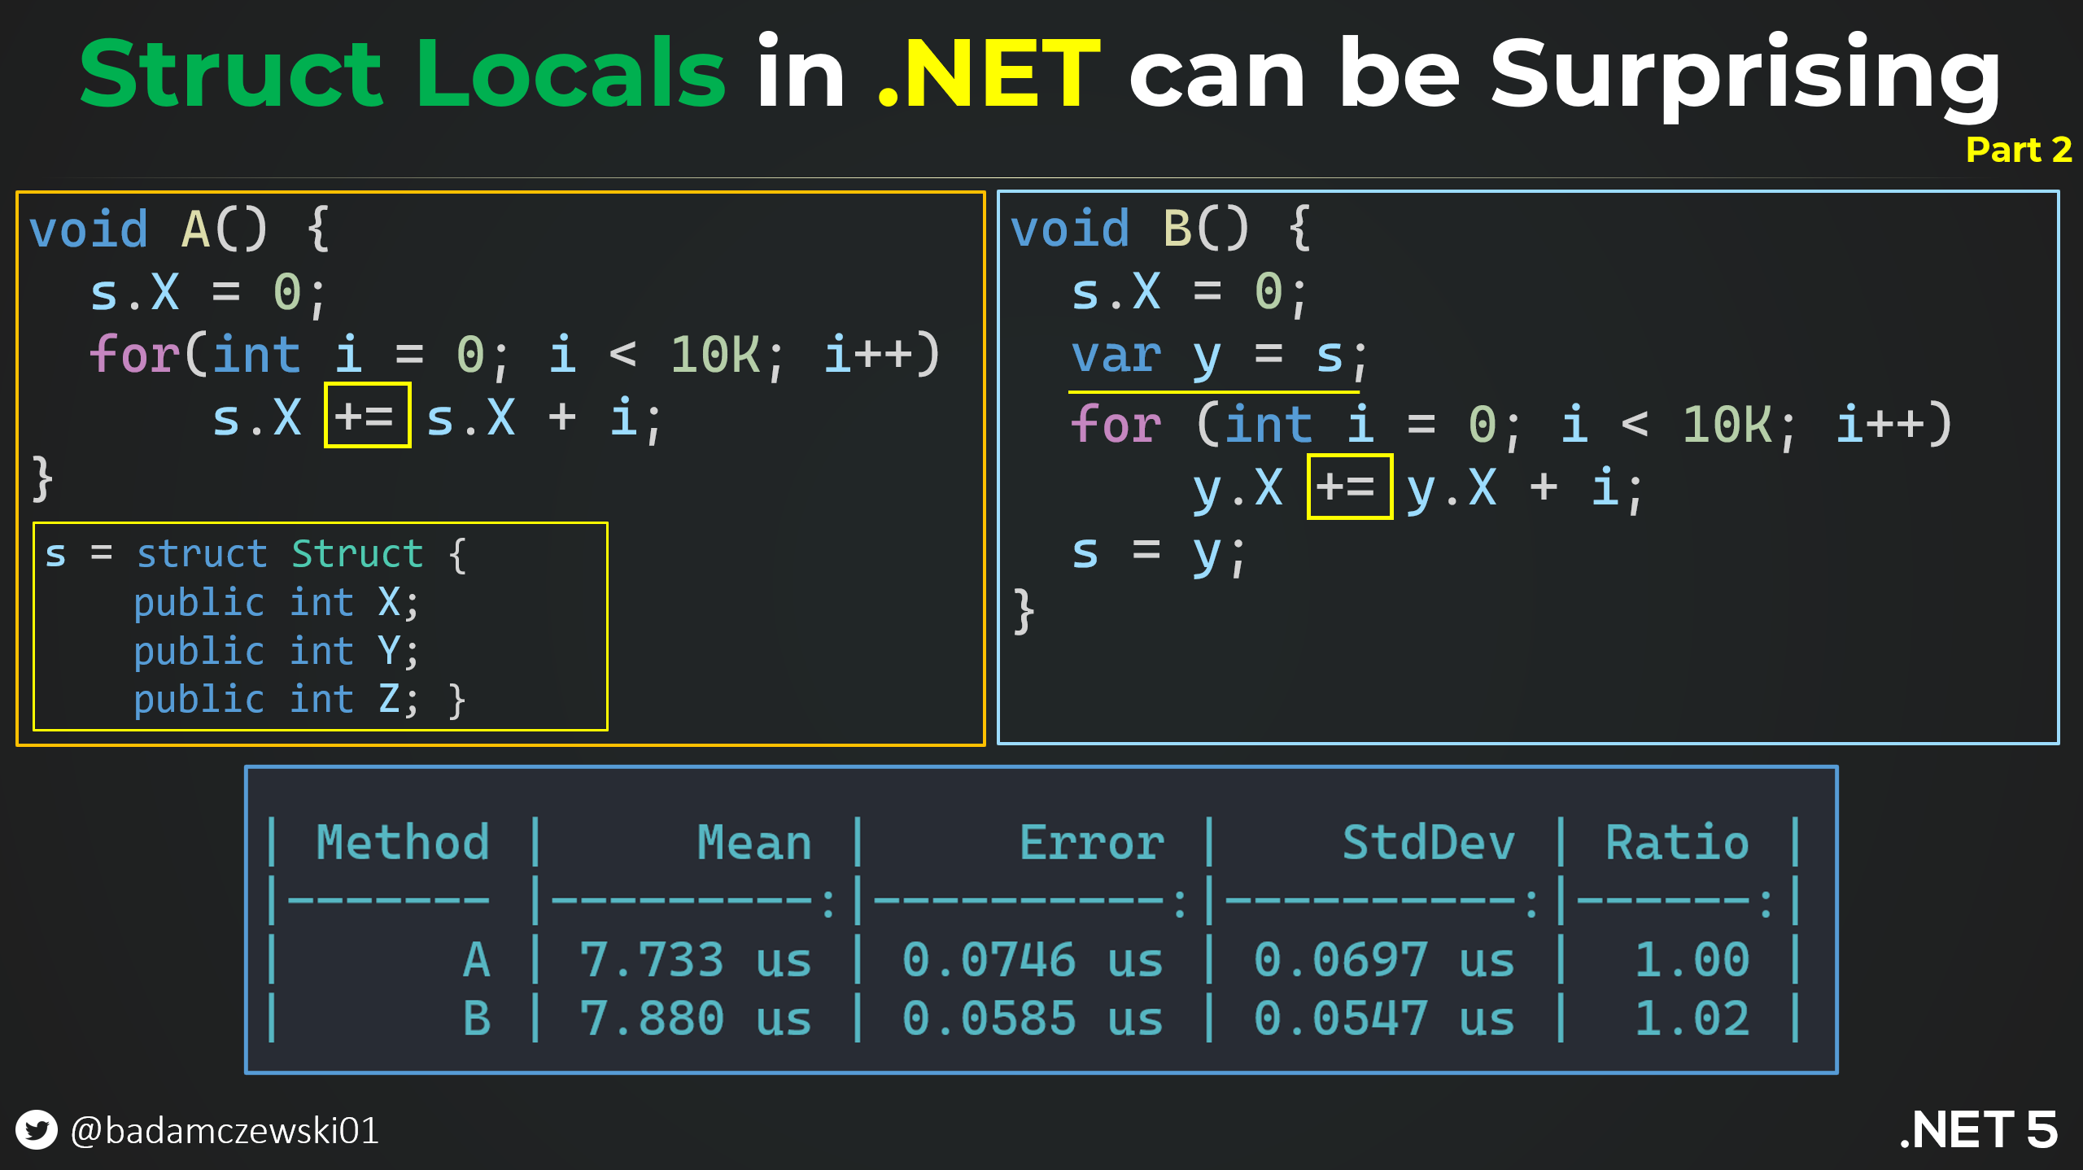
Task: Click the yellow .NET word in title
Action: (989, 75)
